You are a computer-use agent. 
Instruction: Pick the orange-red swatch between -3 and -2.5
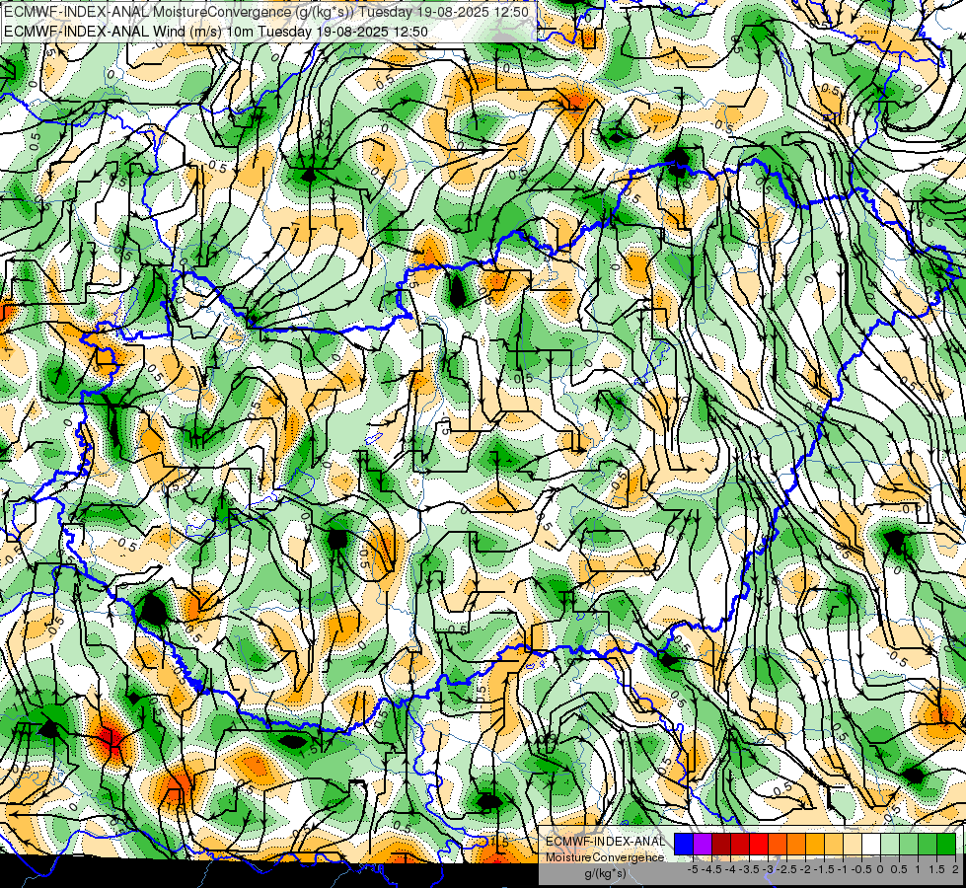[778, 845]
